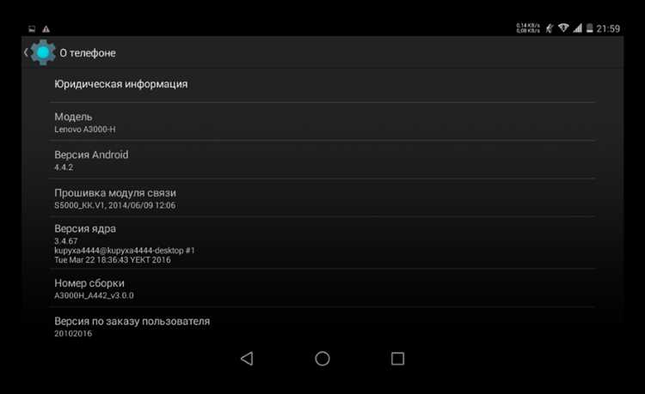Tap the mobile signal strength icon

(x=578, y=28)
